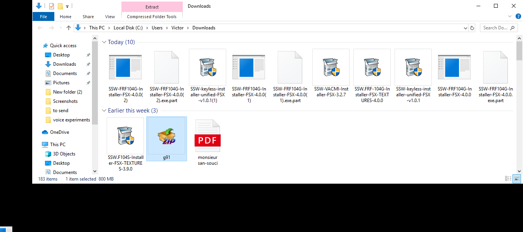Screen dimensions: 523x232
Task: Expand the ribbon with the chevron near Help
Action: [x=510, y=16]
